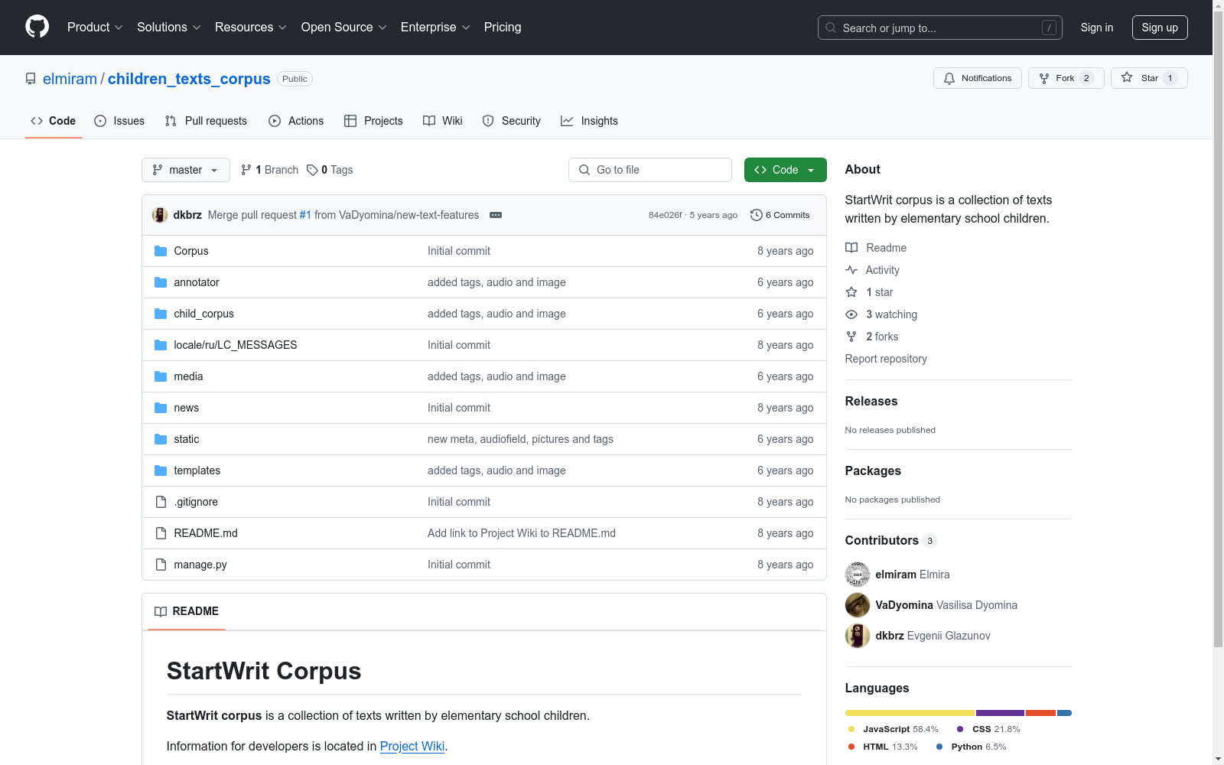Click dkbrz avatar in commit header
1224x765 pixels.
[160, 215]
